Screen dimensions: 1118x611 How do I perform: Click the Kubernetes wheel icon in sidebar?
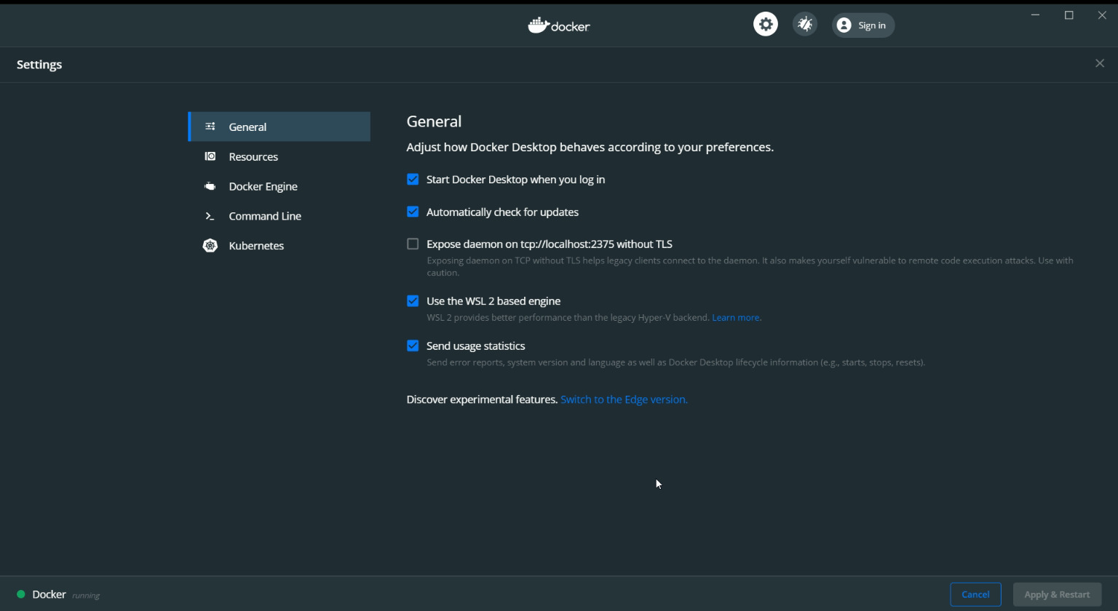tap(210, 246)
